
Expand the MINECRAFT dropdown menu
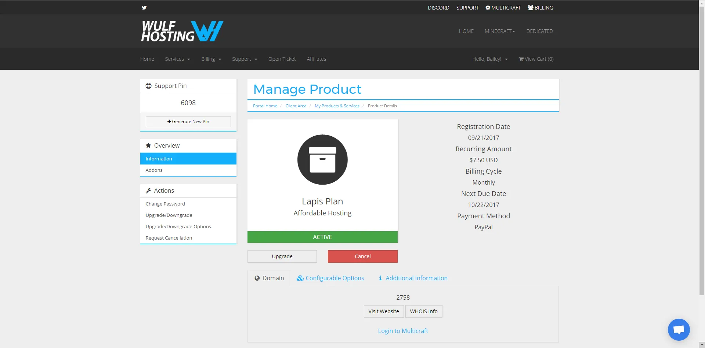point(500,31)
